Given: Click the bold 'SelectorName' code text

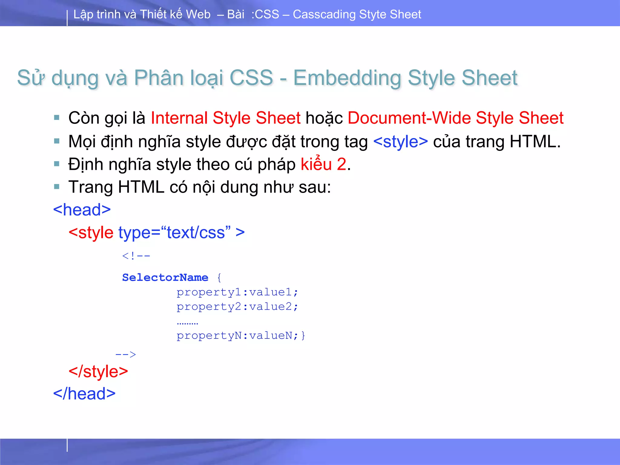Looking at the screenshot, I should 165,277.
